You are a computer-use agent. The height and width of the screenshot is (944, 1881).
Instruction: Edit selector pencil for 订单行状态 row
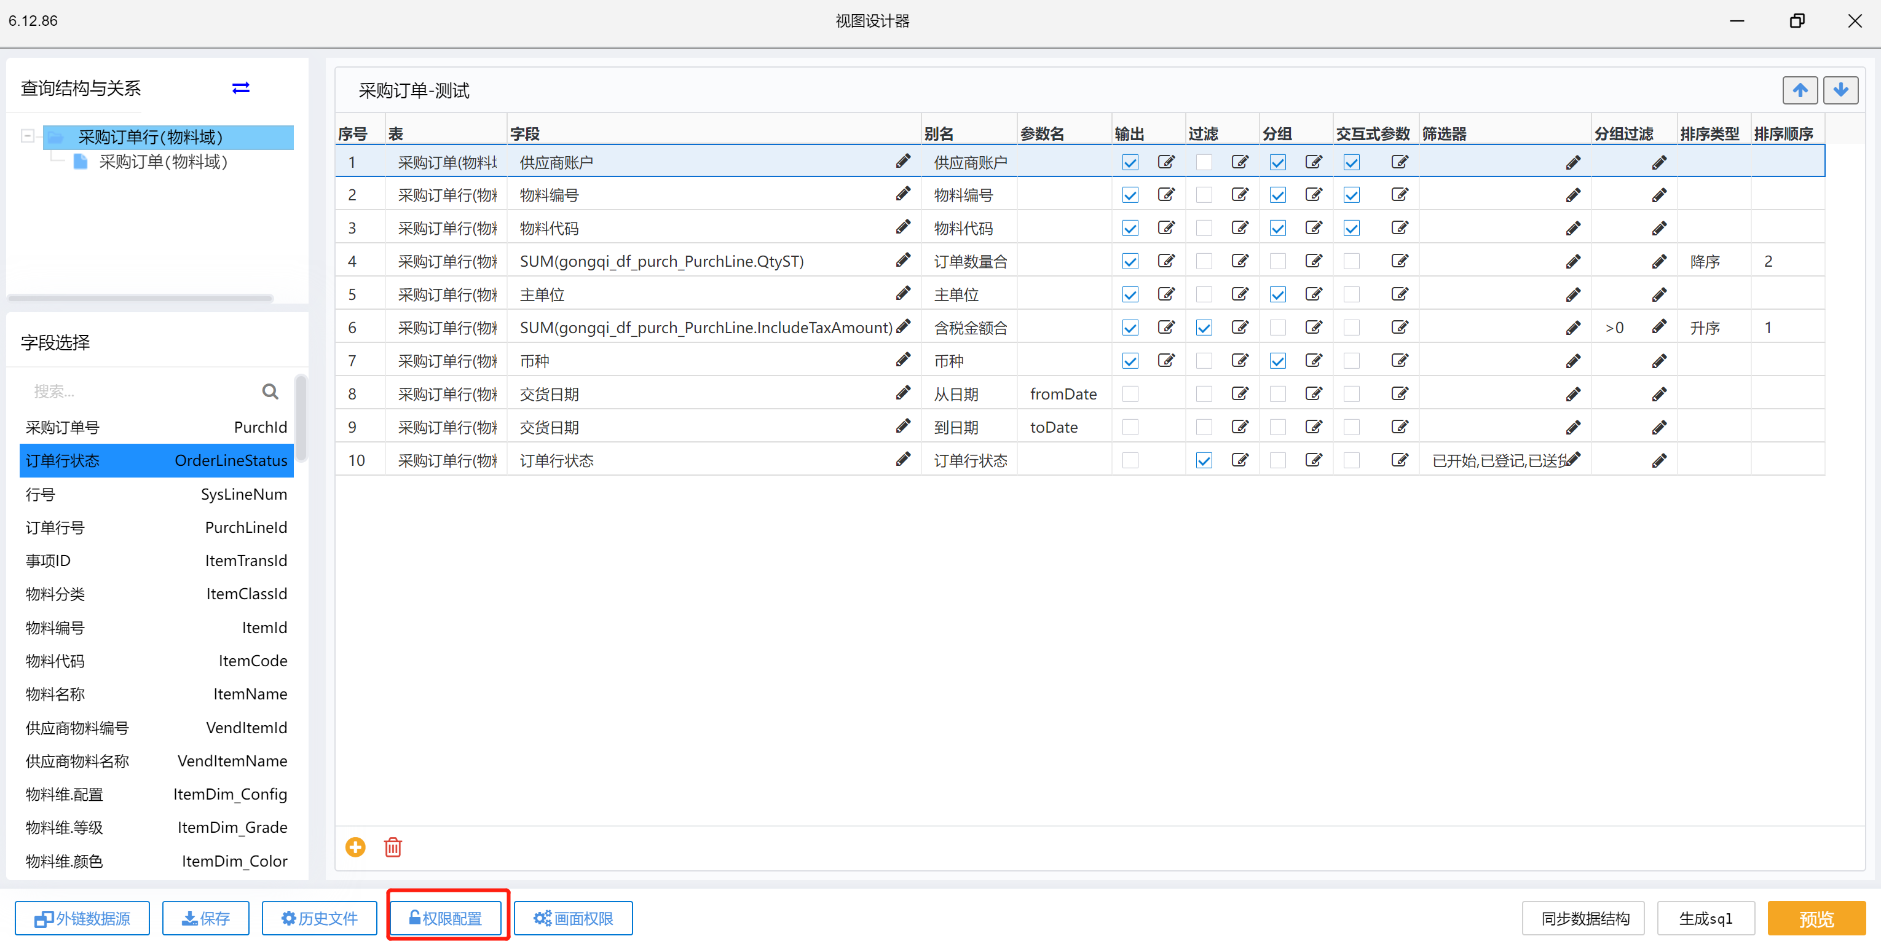point(1574,460)
